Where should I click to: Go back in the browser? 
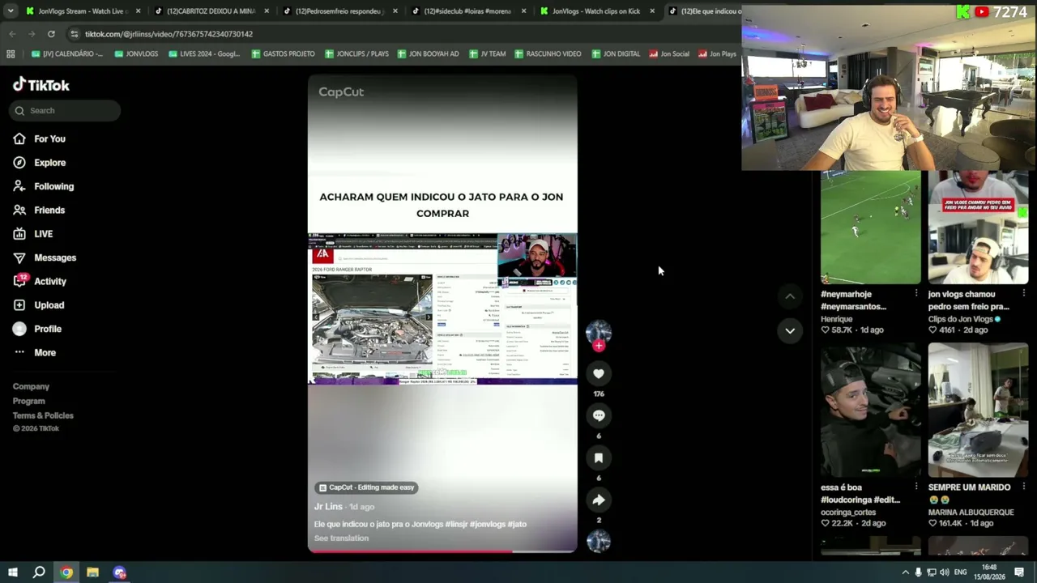tap(12, 34)
